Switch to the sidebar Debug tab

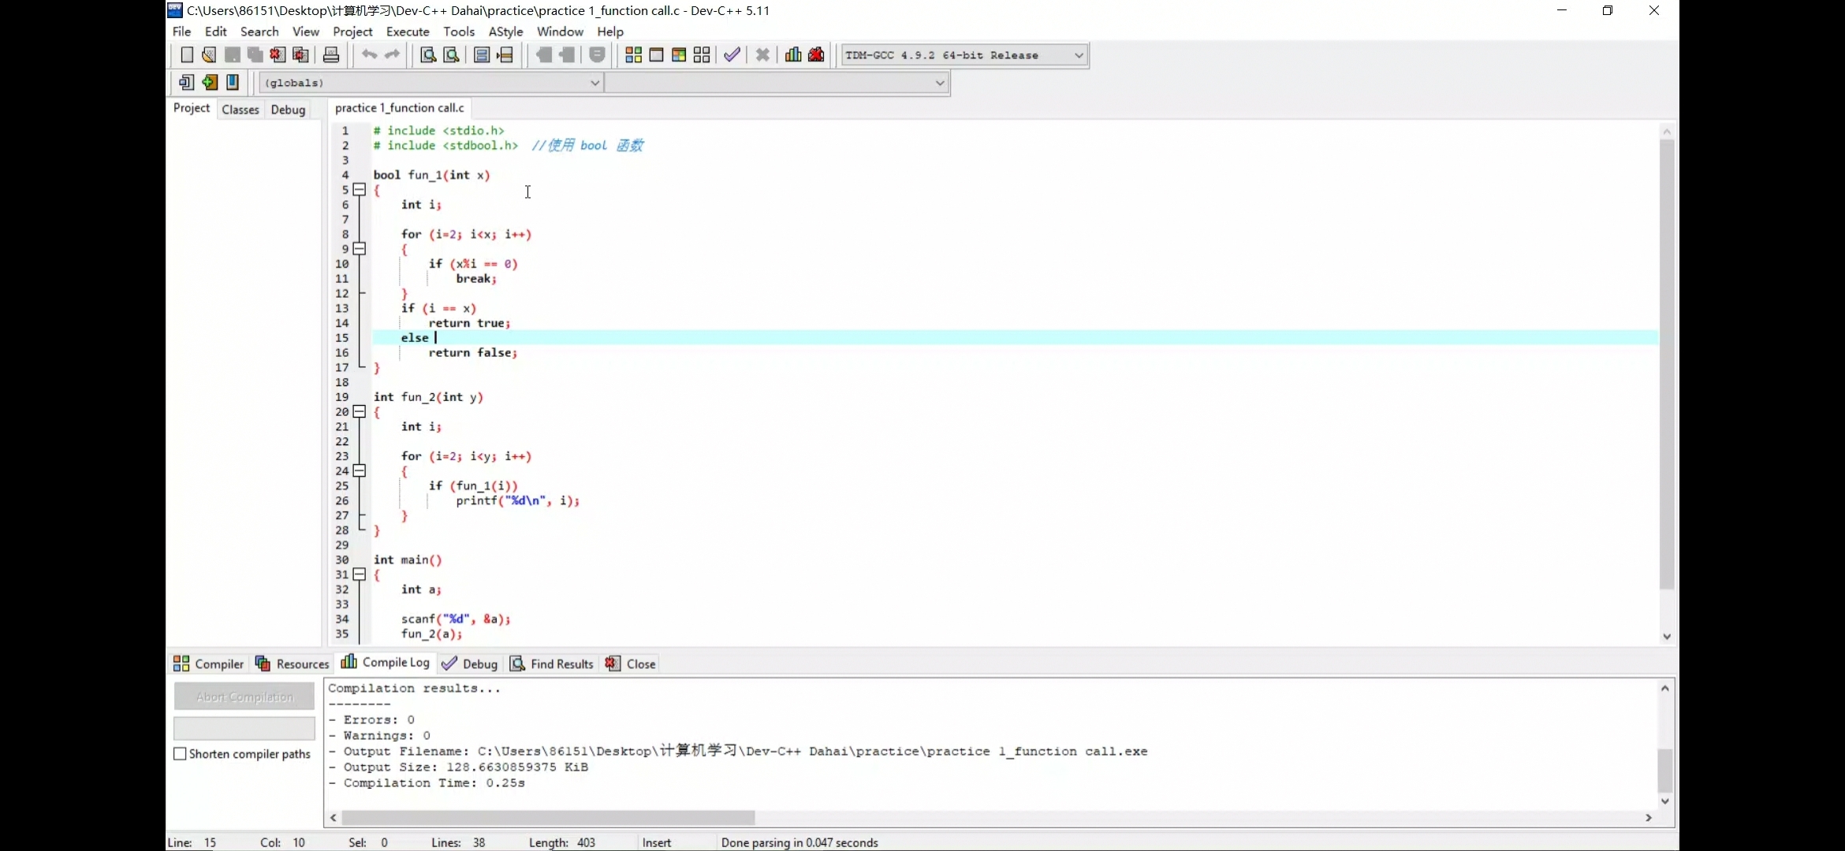[288, 110]
